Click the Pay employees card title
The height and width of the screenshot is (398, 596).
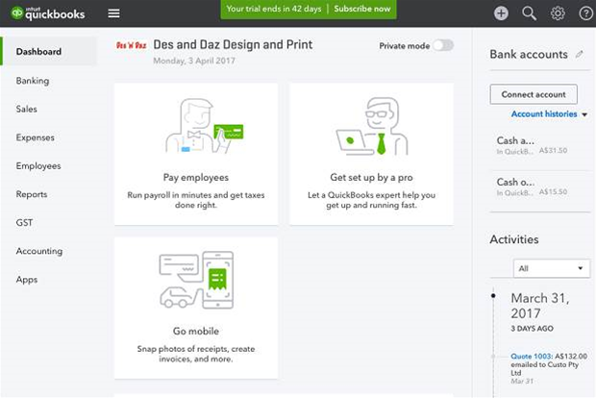196,178
